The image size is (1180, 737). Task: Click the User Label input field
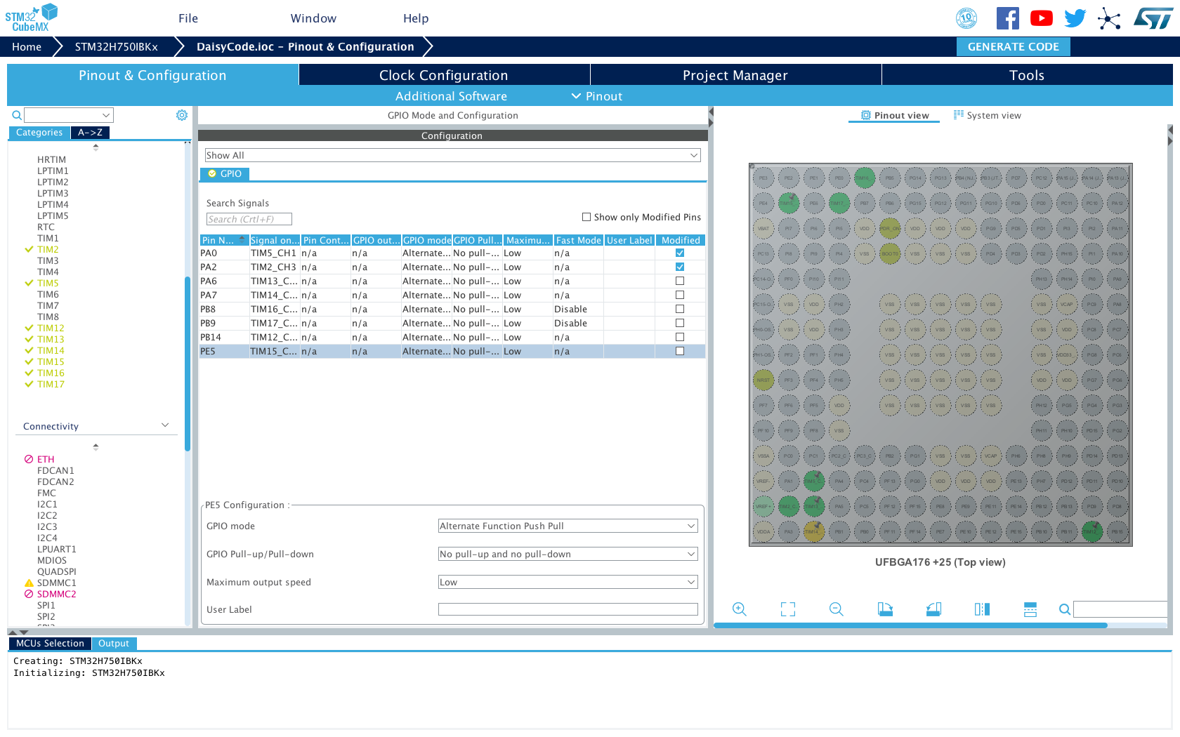point(568,609)
